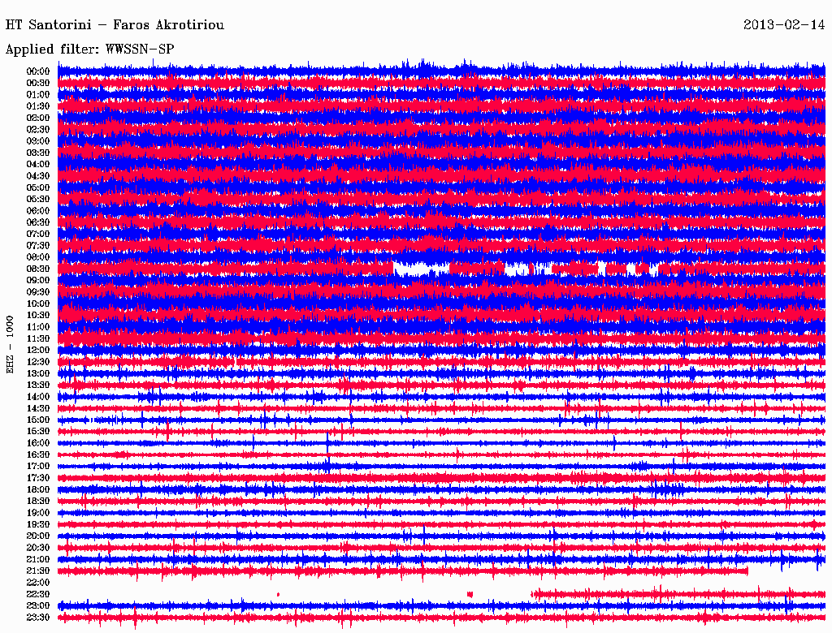Select the 21:00 time label
The height and width of the screenshot is (633, 832).
[38, 559]
